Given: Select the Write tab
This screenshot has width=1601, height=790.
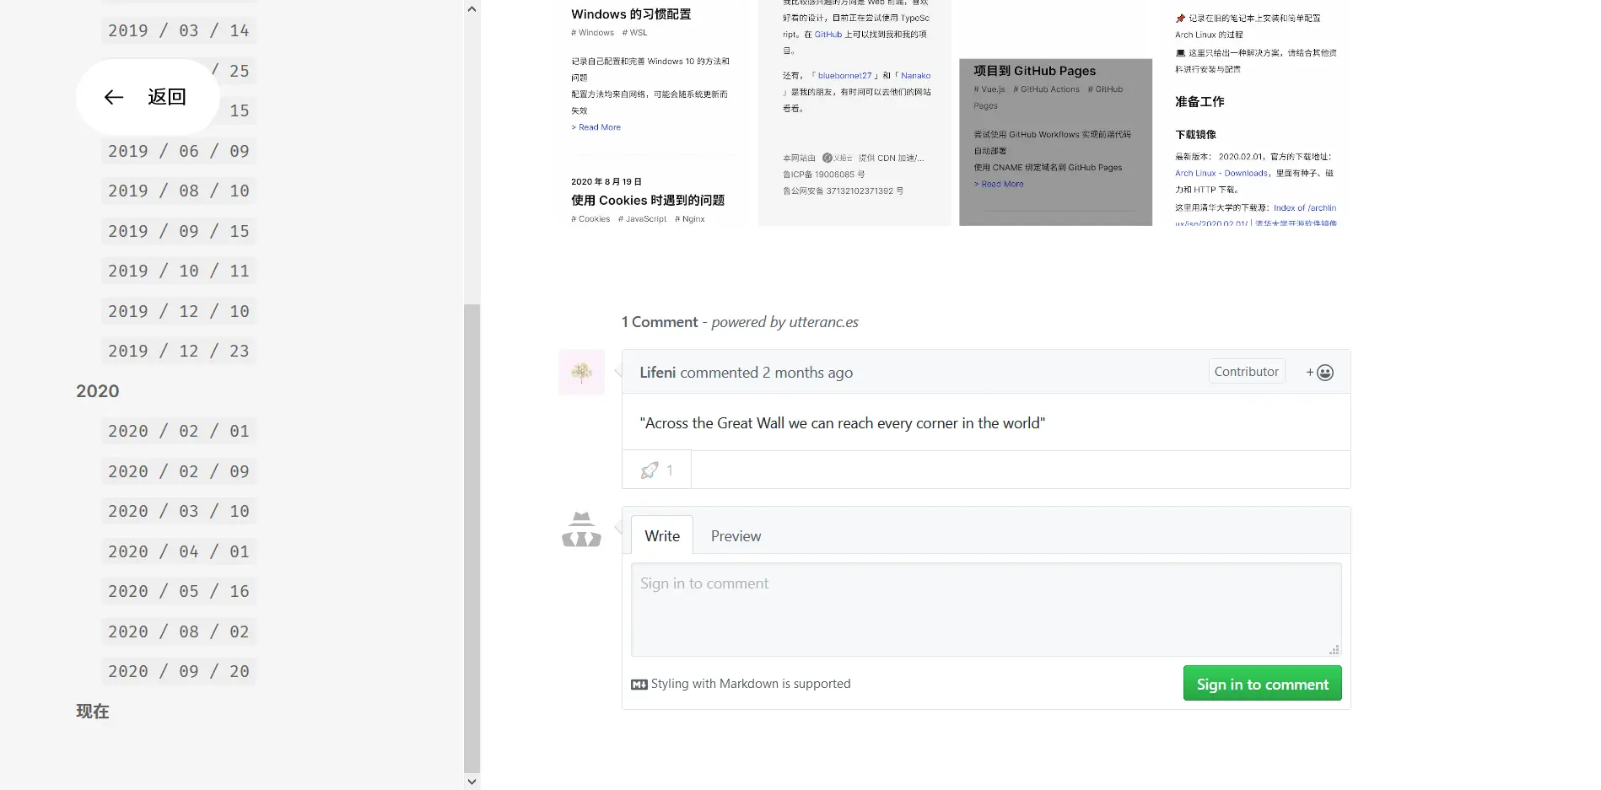Looking at the screenshot, I should click(662, 536).
